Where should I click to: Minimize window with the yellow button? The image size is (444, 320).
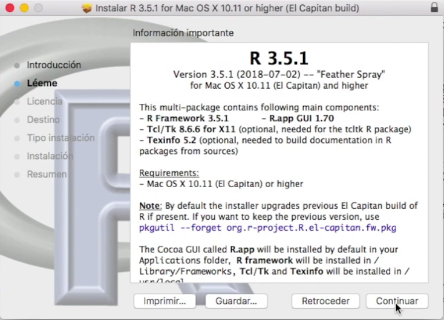[x=24, y=8]
